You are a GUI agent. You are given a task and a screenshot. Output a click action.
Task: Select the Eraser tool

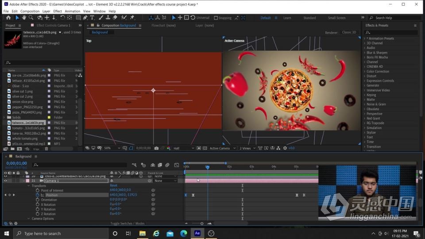115,18
